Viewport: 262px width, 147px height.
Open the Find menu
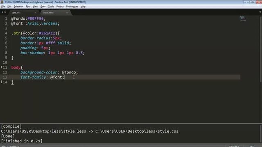28,7
